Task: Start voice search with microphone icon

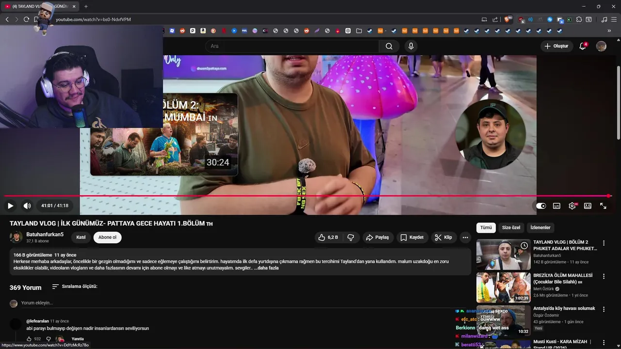Action: [411, 46]
